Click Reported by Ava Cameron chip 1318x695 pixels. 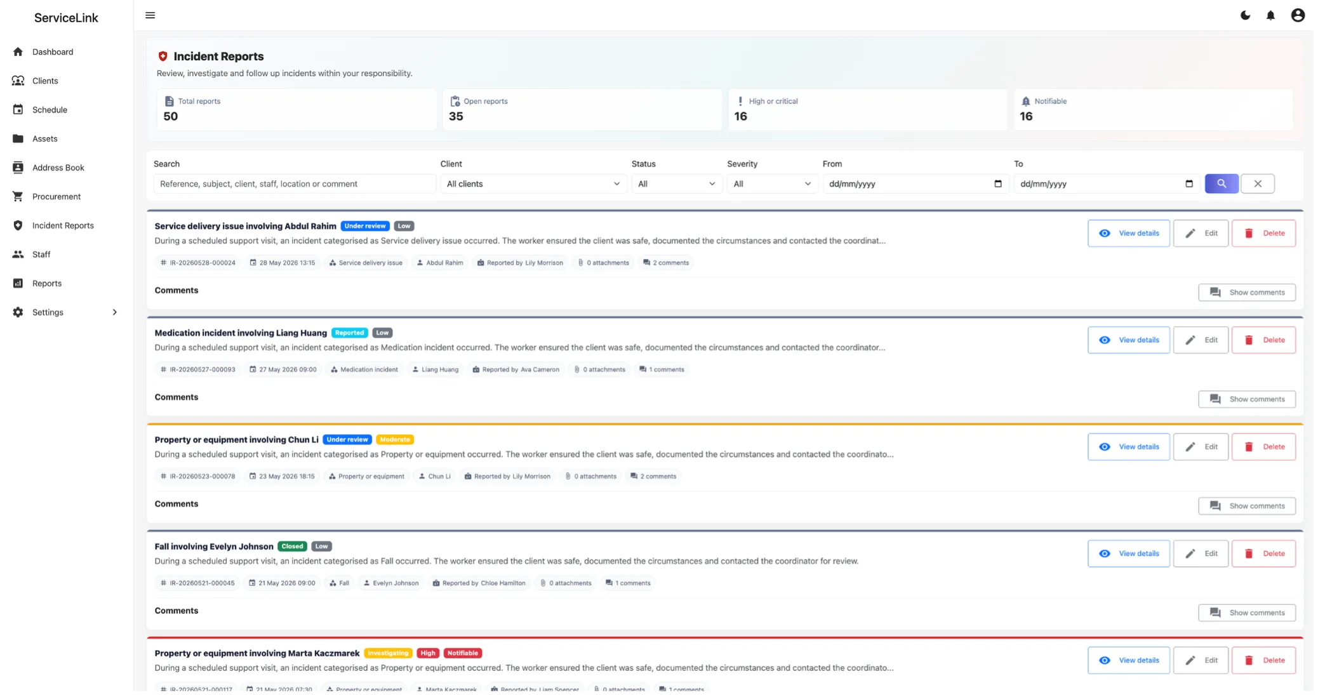click(517, 369)
